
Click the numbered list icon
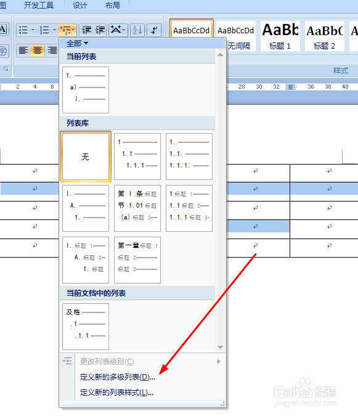pyautogui.click(x=44, y=30)
